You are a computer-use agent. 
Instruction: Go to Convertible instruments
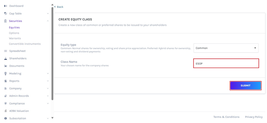click(x=25, y=44)
